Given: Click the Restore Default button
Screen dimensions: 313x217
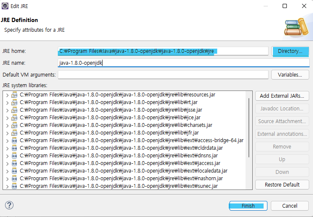Looking at the screenshot, I should 282,184.
